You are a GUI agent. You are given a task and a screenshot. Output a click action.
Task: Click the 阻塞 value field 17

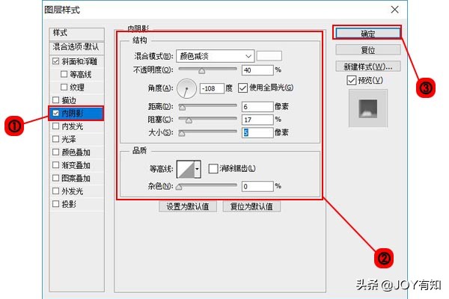(257, 120)
